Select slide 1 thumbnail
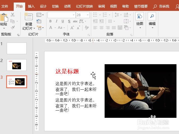Image resolution: width=179 pixels, height=134 pixels. [17, 48]
